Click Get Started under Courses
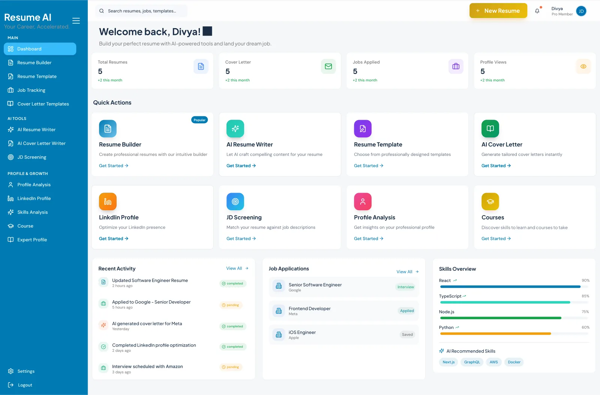 [x=496, y=238]
